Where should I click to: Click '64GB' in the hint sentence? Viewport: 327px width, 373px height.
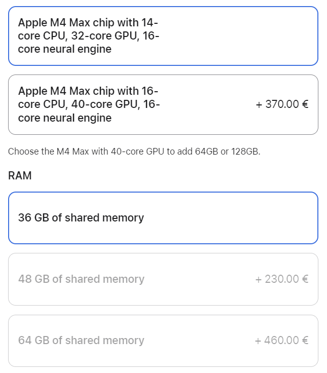[206, 152]
